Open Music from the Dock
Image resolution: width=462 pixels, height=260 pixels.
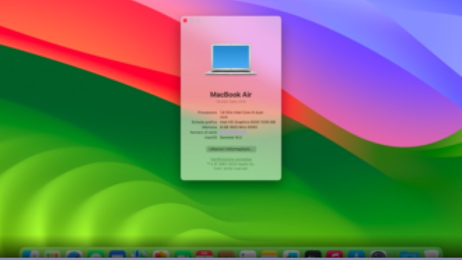tap(334, 255)
